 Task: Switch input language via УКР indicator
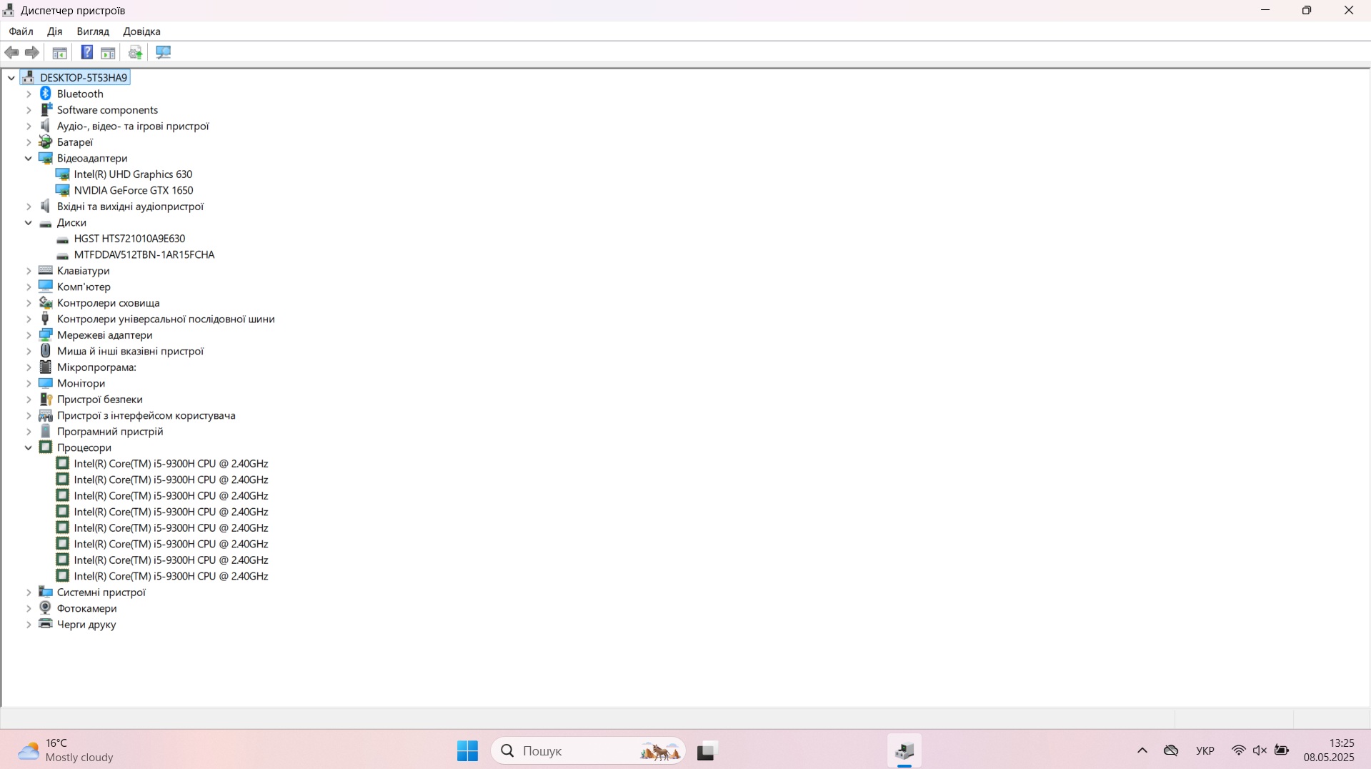(x=1205, y=750)
